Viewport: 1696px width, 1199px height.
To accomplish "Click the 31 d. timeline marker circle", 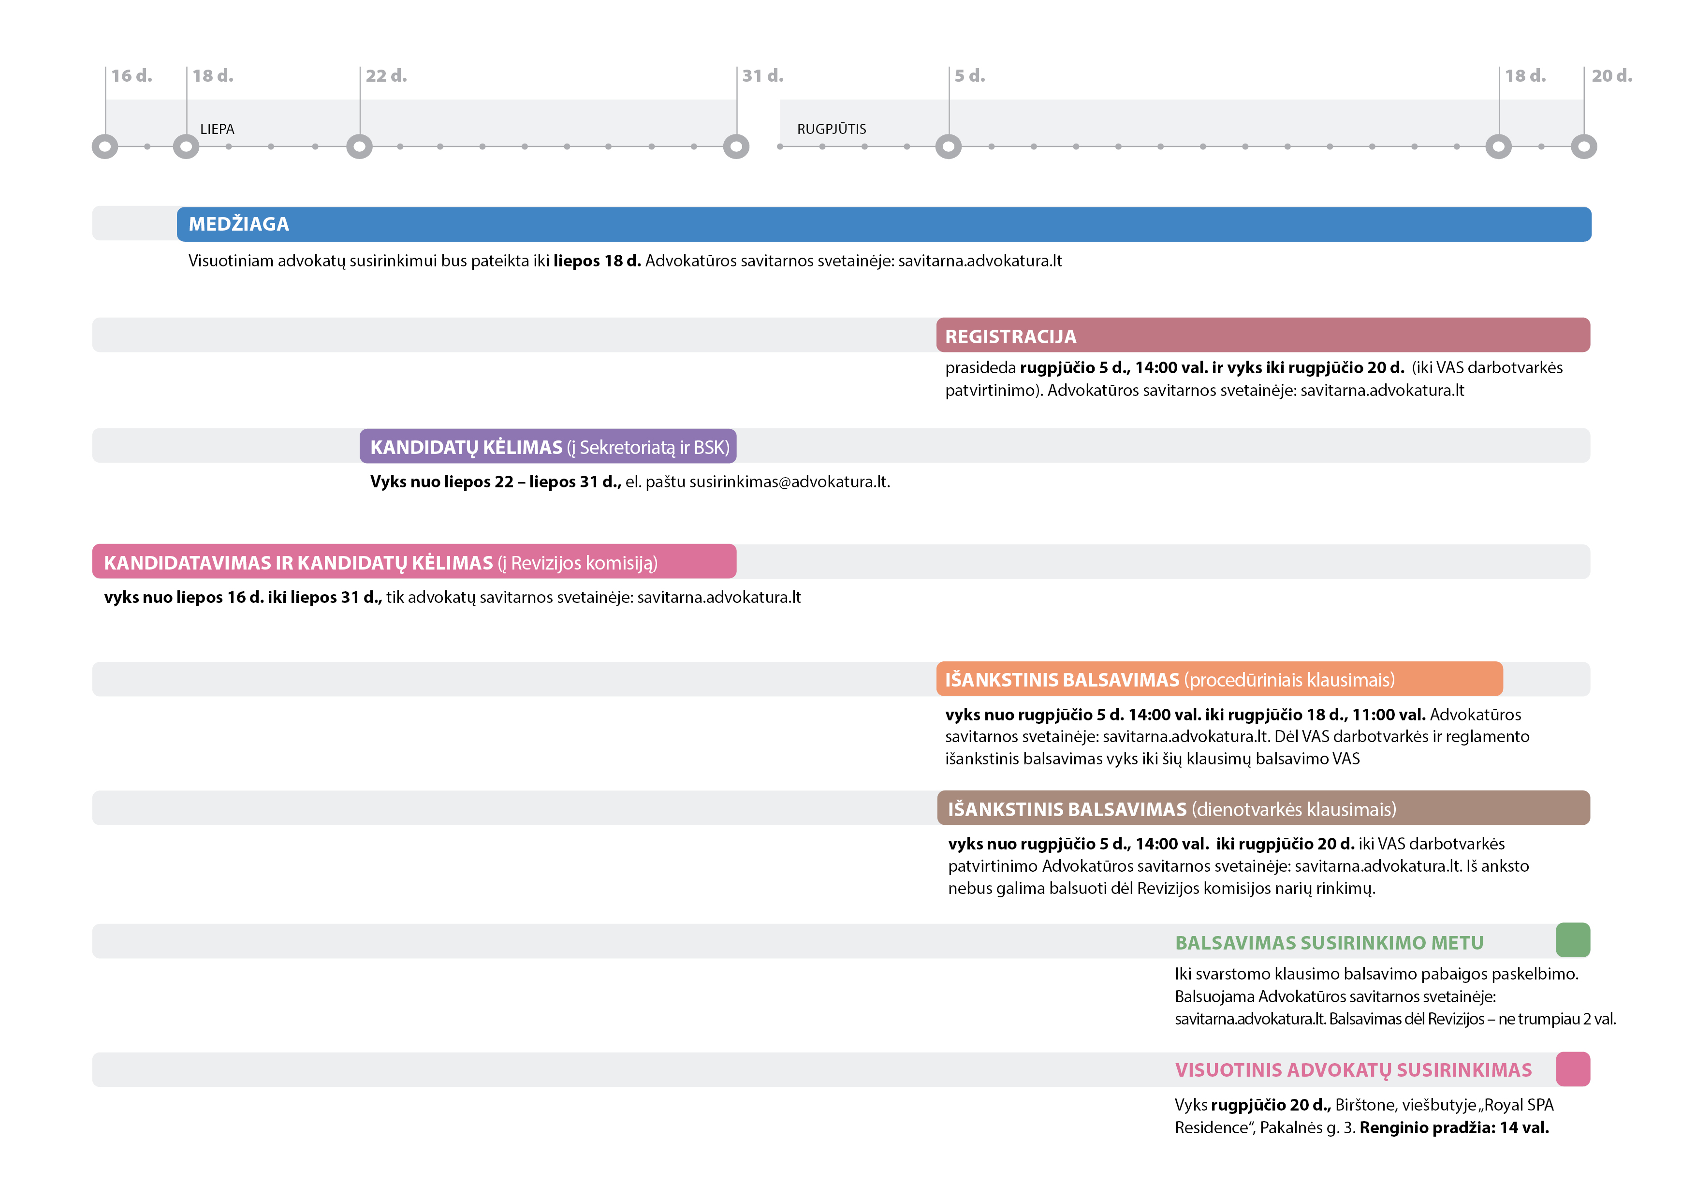I will [x=736, y=146].
